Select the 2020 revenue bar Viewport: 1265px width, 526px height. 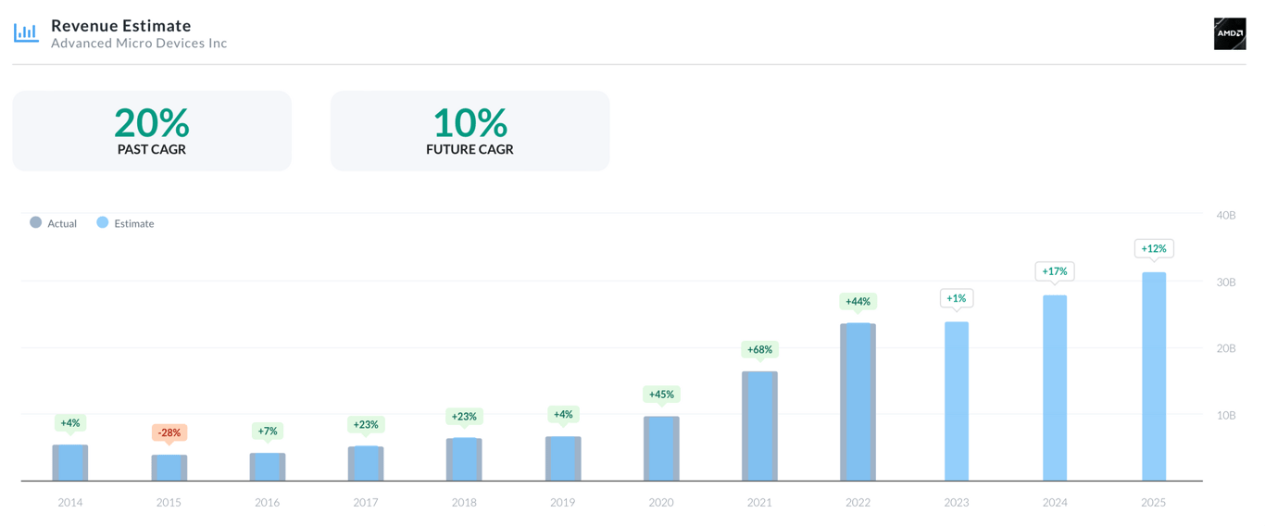pyautogui.click(x=661, y=448)
